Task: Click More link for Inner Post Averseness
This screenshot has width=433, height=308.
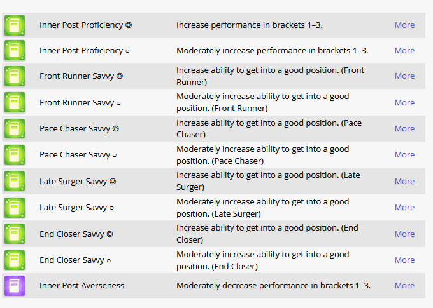Action: click(404, 286)
